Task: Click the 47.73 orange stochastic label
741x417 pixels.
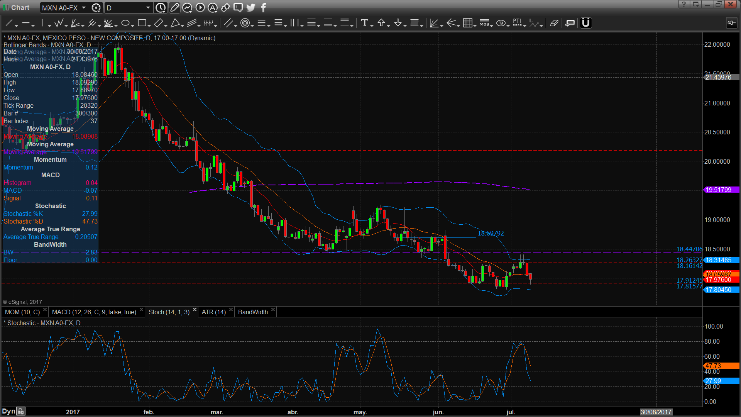Action: pos(721,366)
